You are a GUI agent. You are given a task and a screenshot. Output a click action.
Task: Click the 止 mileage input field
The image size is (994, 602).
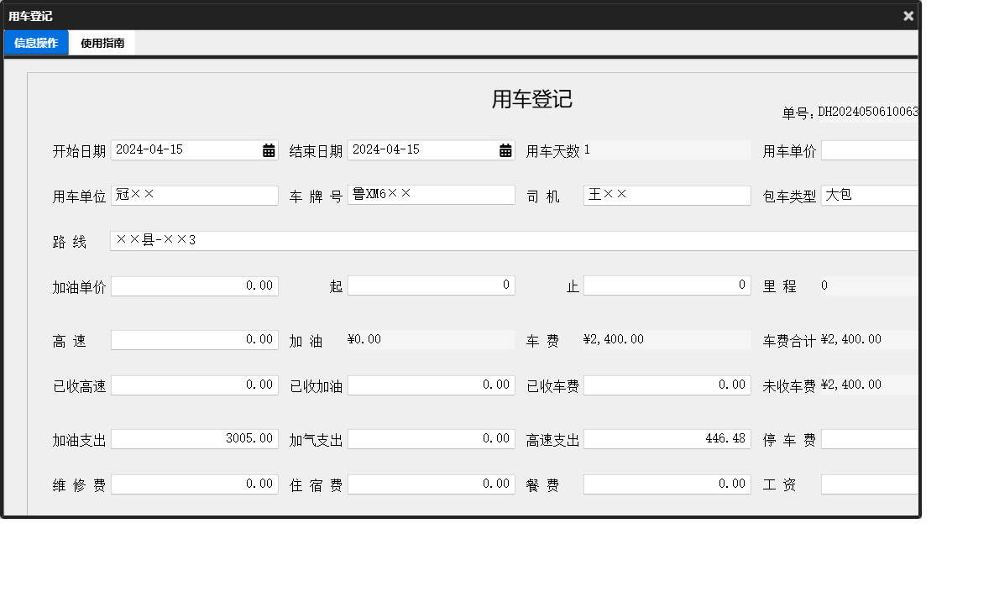pos(666,285)
